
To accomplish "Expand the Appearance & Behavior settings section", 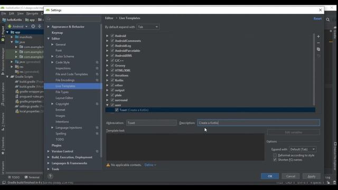I will 48,27.
